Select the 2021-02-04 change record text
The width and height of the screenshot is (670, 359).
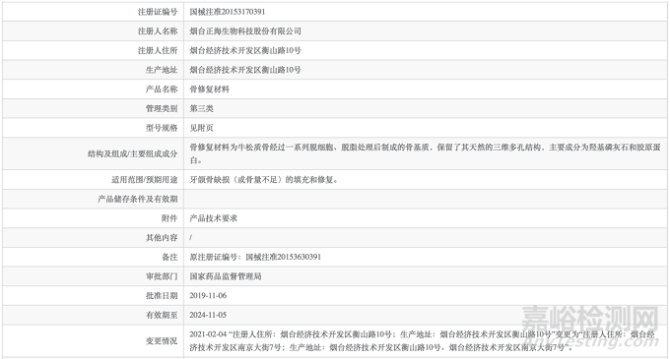(422, 340)
